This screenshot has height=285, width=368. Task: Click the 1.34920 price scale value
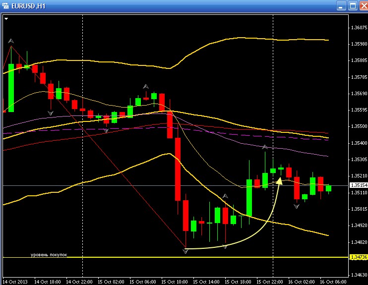359,226
